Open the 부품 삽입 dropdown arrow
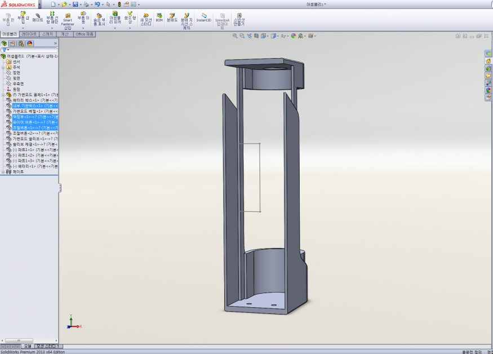 tap(23, 28)
